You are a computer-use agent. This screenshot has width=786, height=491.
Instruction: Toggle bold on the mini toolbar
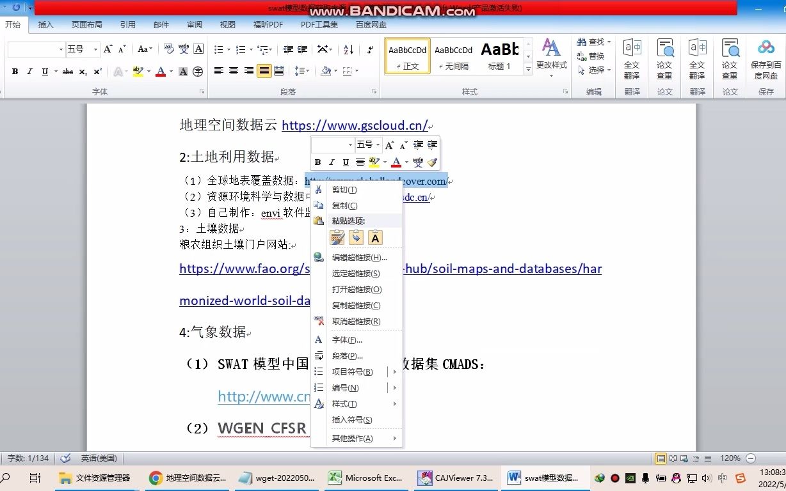pos(317,162)
